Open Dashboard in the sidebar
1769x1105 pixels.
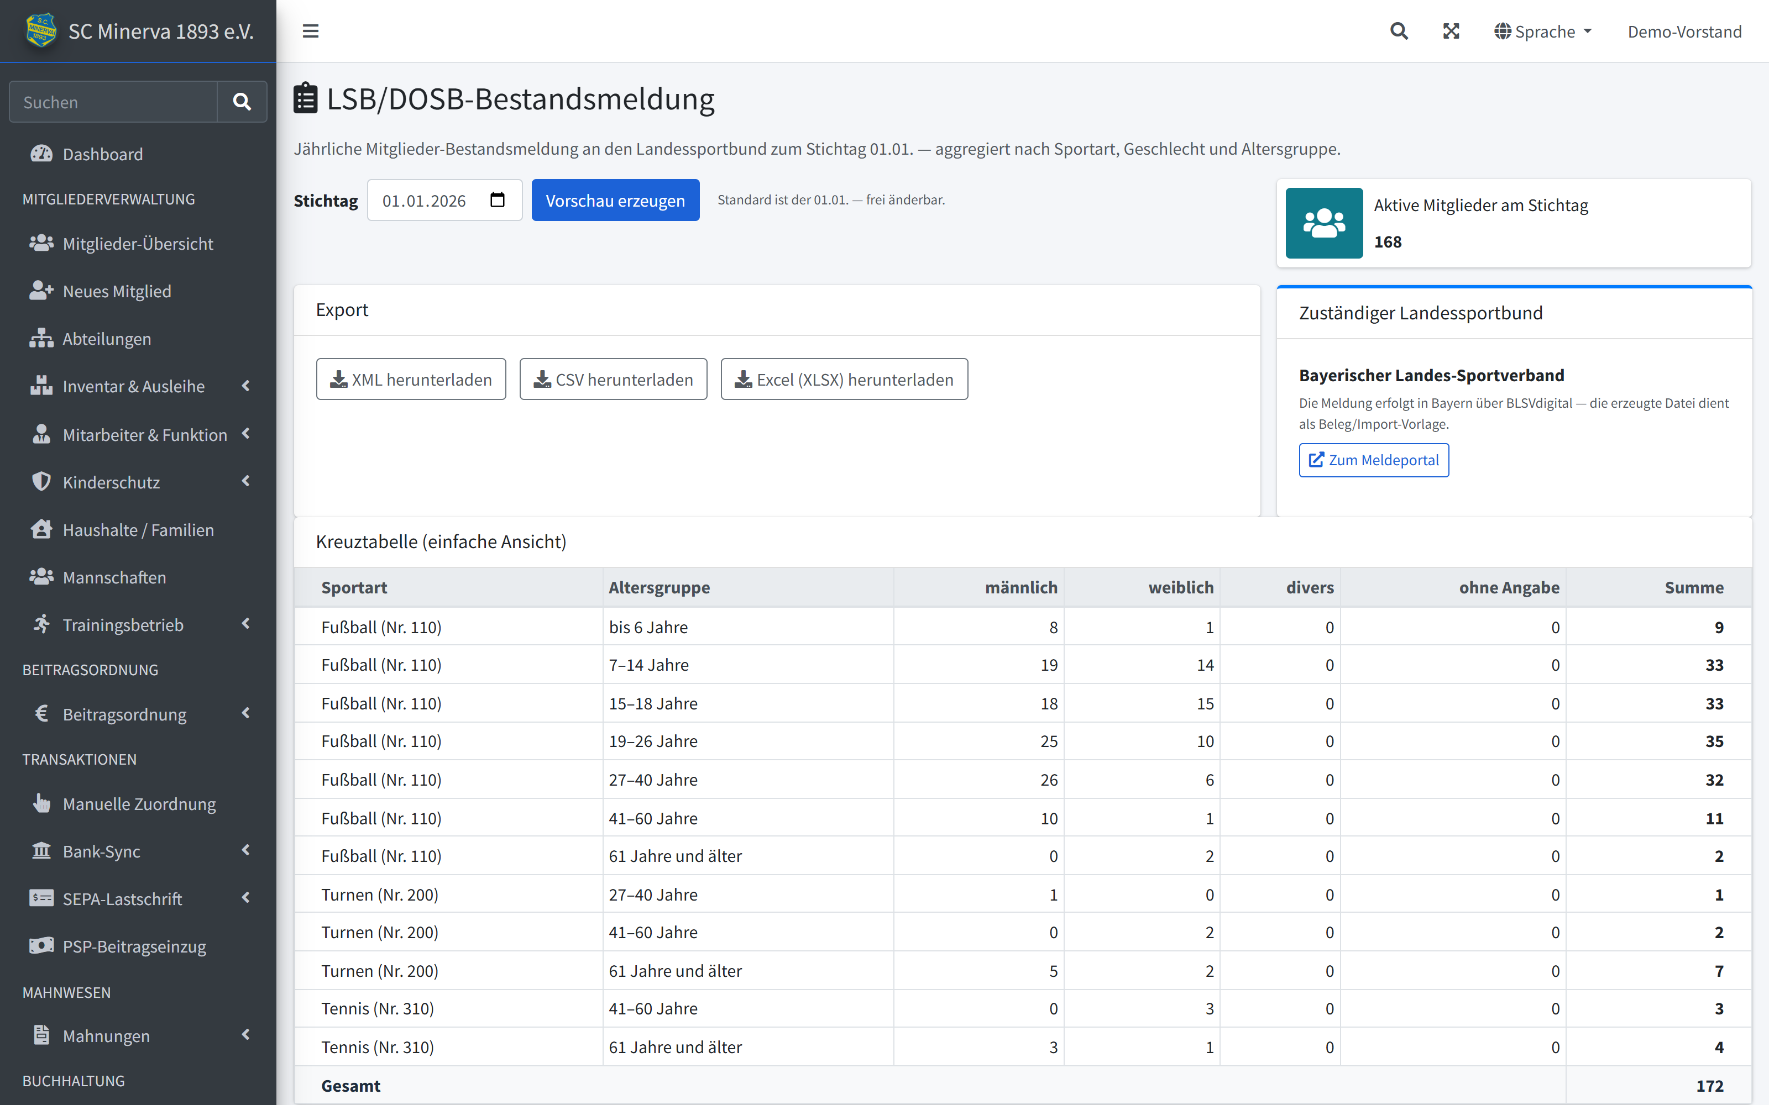click(138, 154)
